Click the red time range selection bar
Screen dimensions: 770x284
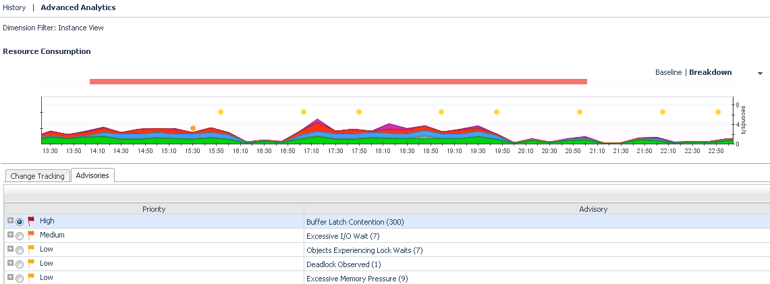338,82
